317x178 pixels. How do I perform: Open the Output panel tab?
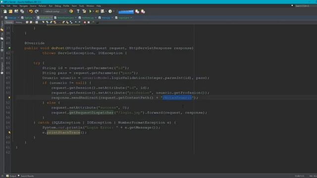[11, 176]
